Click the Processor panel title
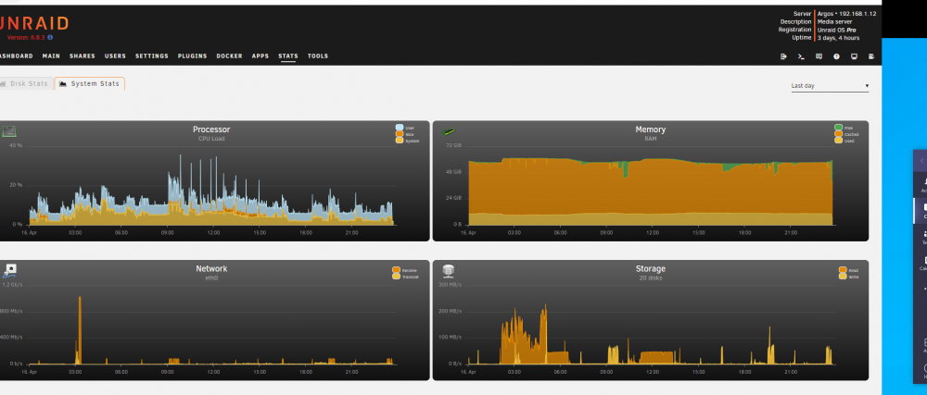The width and height of the screenshot is (927, 395). pyautogui.click(x=211, y=130)
